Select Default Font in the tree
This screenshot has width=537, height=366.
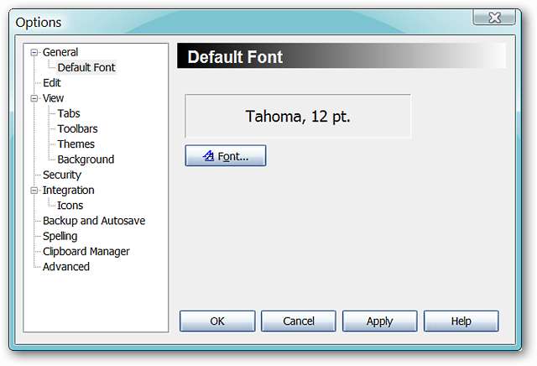click(86, 67)
